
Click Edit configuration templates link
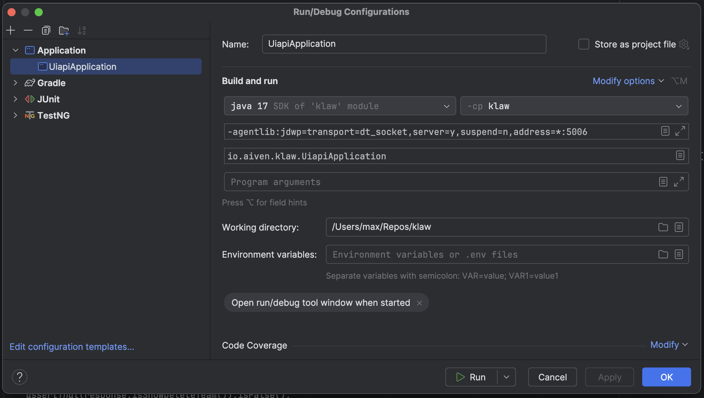coord(72,346)
